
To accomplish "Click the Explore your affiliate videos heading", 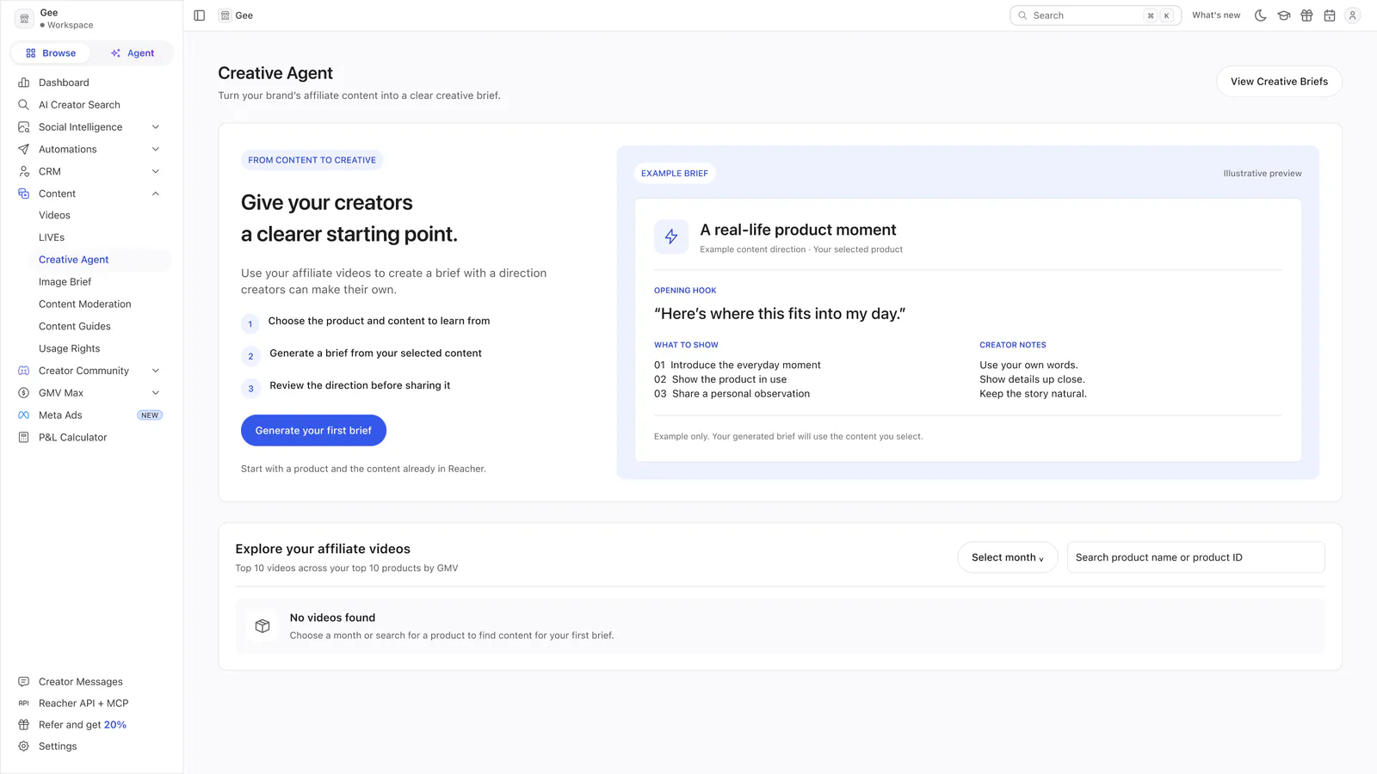I will pyautogui.click(x=323, y=549).
